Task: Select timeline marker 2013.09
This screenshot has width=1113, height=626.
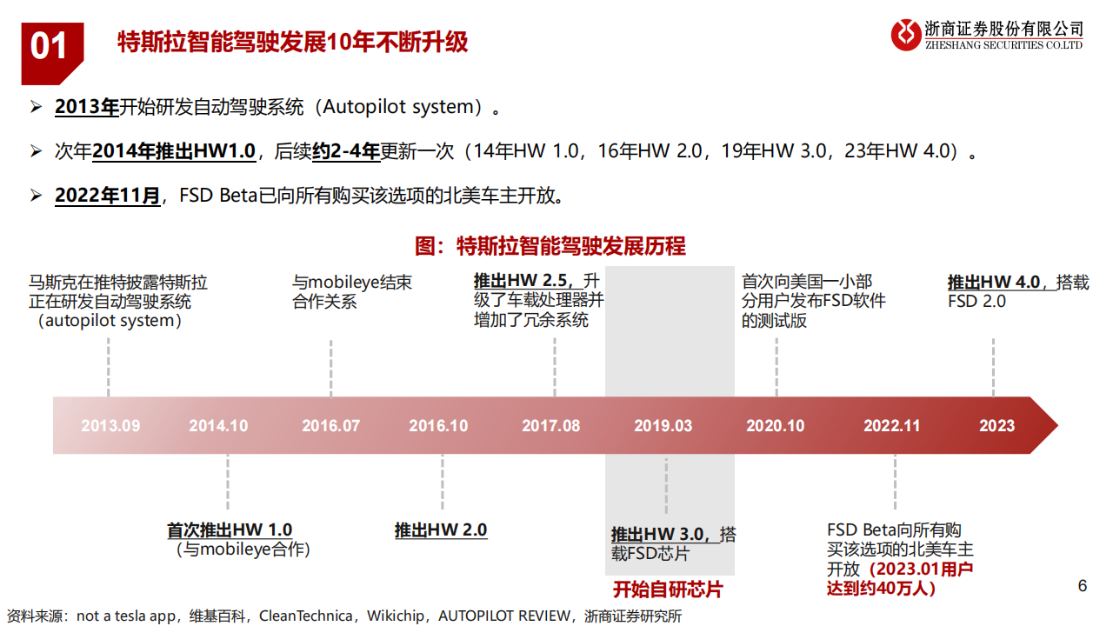Action: (110, 426)
